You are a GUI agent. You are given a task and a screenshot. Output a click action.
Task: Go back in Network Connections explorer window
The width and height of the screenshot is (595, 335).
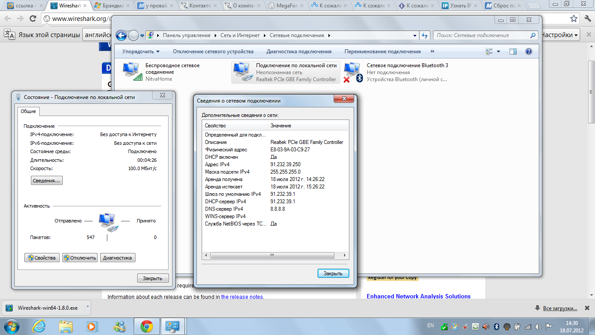click(x=121, y=35)
